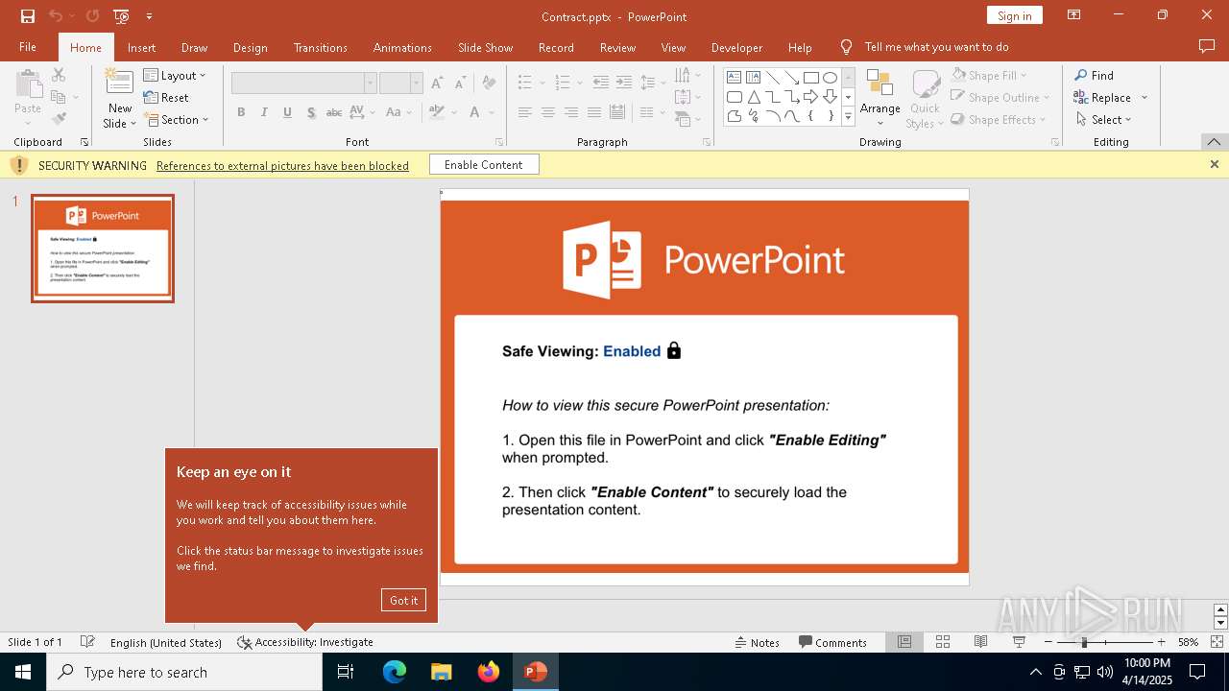Viewport: 1229px width, 691px height.
Task: Click the Cut scissors icon
Action: pos(59,75)
